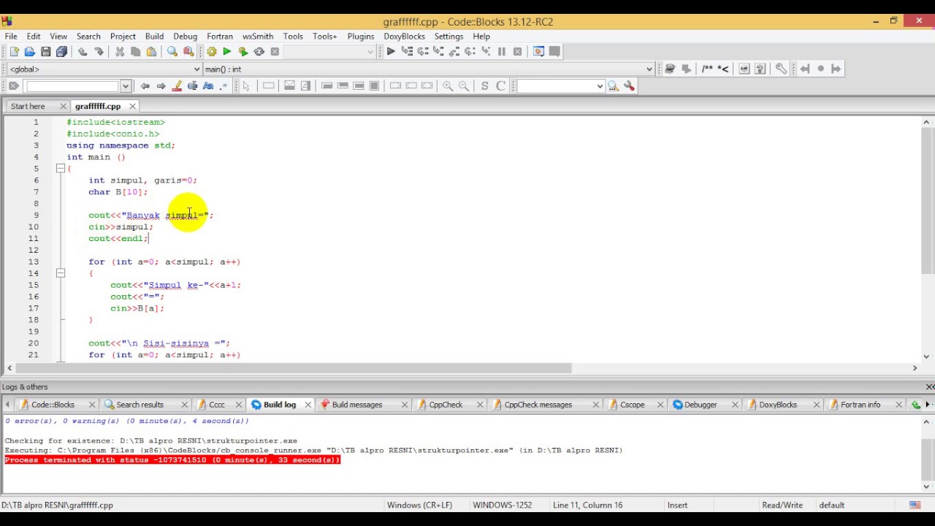Run program with the green play icon

pyautogui.click(x=227, y=52)
